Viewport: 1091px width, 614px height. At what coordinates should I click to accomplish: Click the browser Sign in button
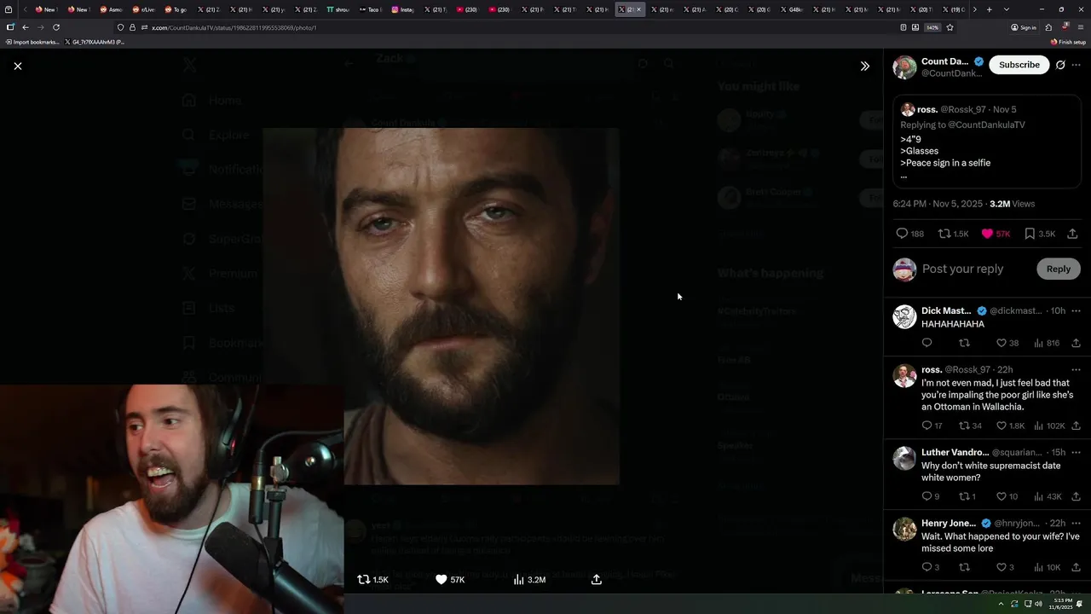(x=1024, y=27)
